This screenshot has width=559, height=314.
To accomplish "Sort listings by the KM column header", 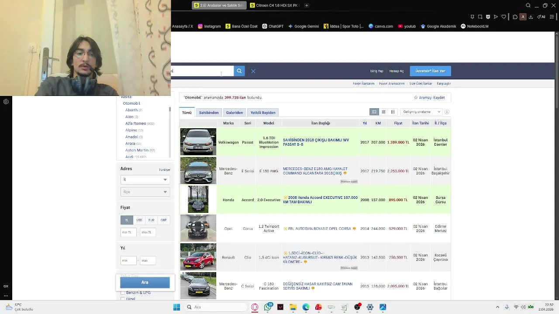I will 378,123.
